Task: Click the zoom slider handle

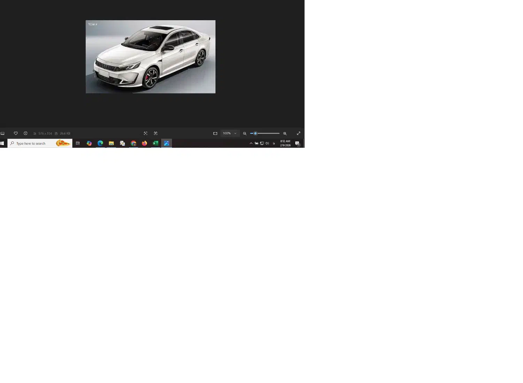Action: click(x=255, y=133)
